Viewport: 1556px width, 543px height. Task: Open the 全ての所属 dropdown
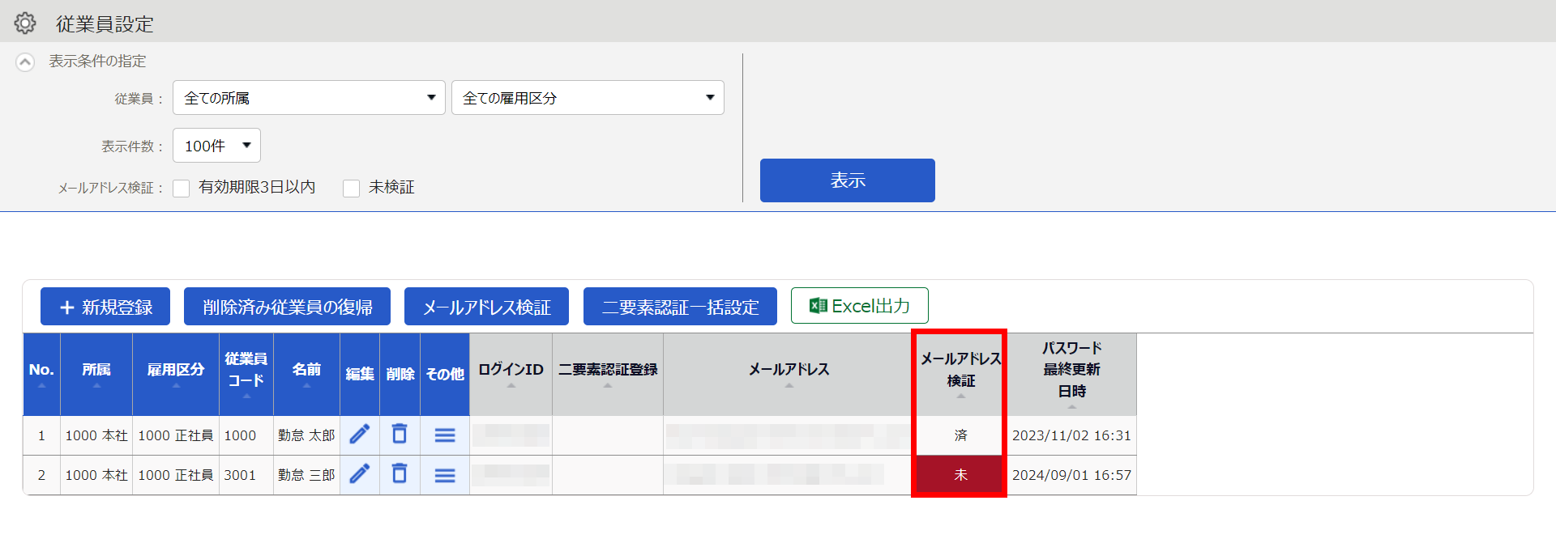pyautogui.click(x=309, y=98)
